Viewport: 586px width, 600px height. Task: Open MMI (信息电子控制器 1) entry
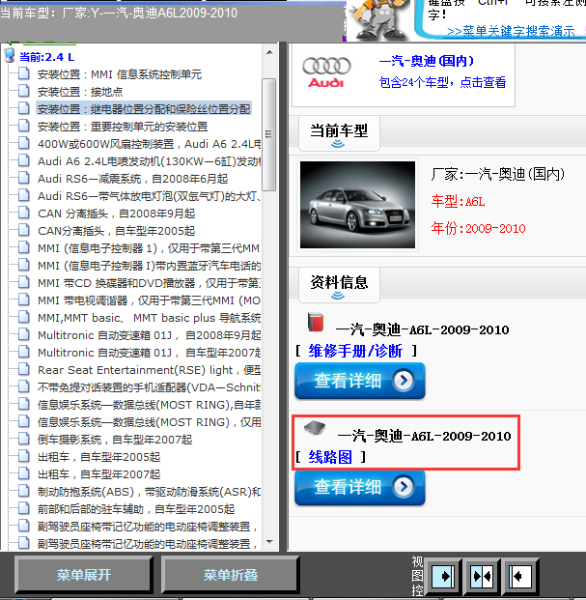point(149,248)
